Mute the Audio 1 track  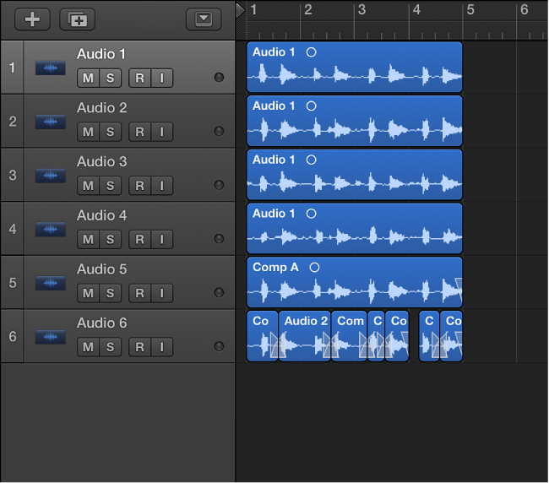click(88, 79)
